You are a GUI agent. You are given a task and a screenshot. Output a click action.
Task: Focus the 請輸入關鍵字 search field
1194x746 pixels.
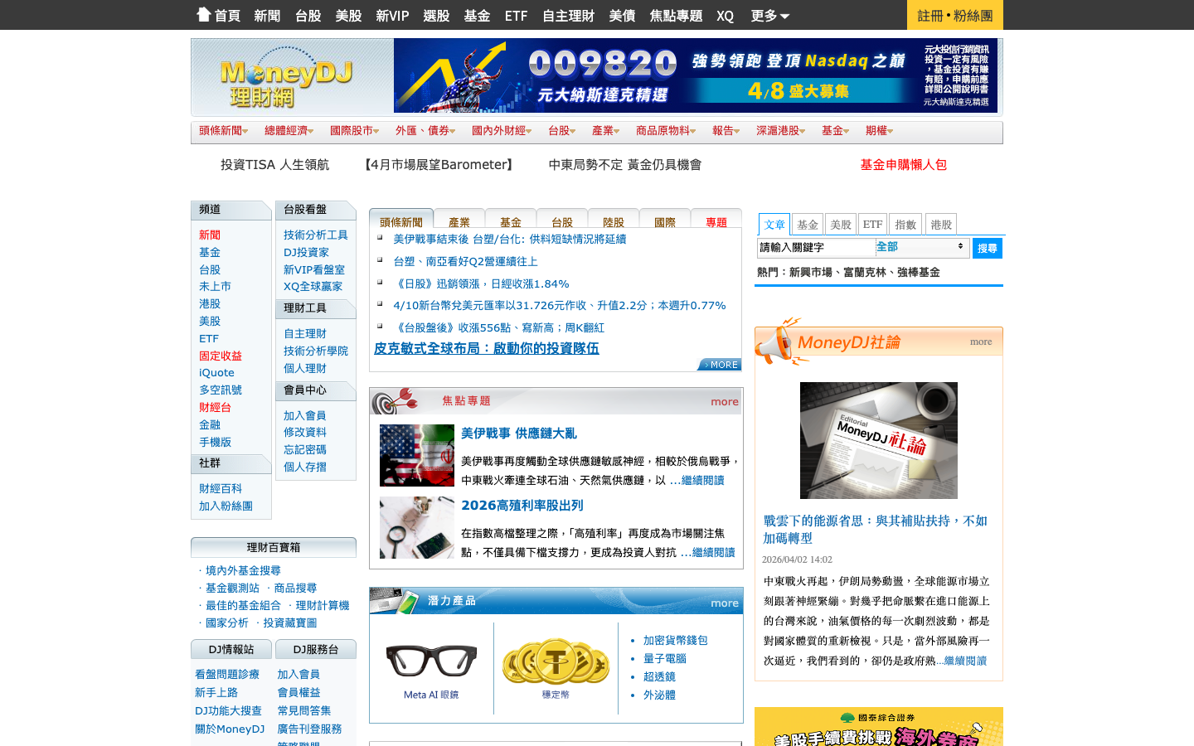coord(816,247)
